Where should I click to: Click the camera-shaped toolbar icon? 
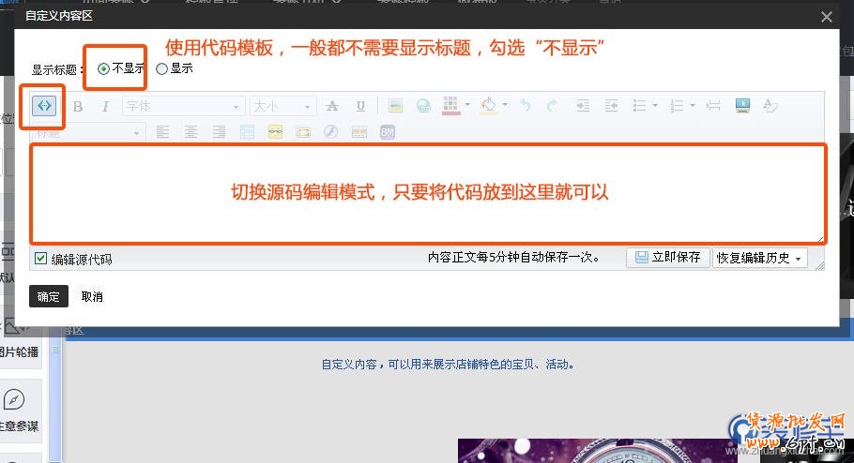(303, 132)
